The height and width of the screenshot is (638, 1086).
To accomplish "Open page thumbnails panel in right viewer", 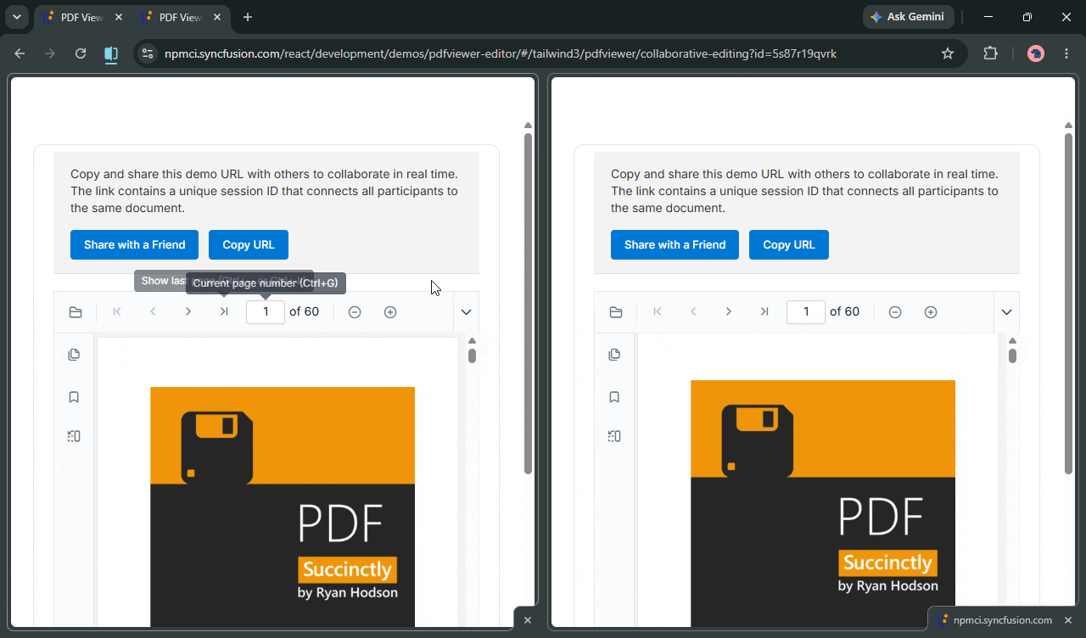I will pyautogui.click(x=614, y=355).
